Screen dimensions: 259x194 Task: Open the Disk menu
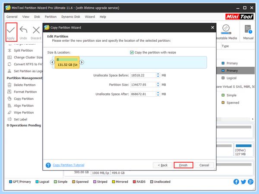tap(37, 17)
